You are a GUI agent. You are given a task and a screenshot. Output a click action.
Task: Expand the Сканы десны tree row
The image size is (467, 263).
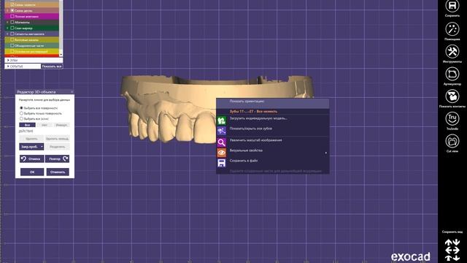[x=7, y=10]
